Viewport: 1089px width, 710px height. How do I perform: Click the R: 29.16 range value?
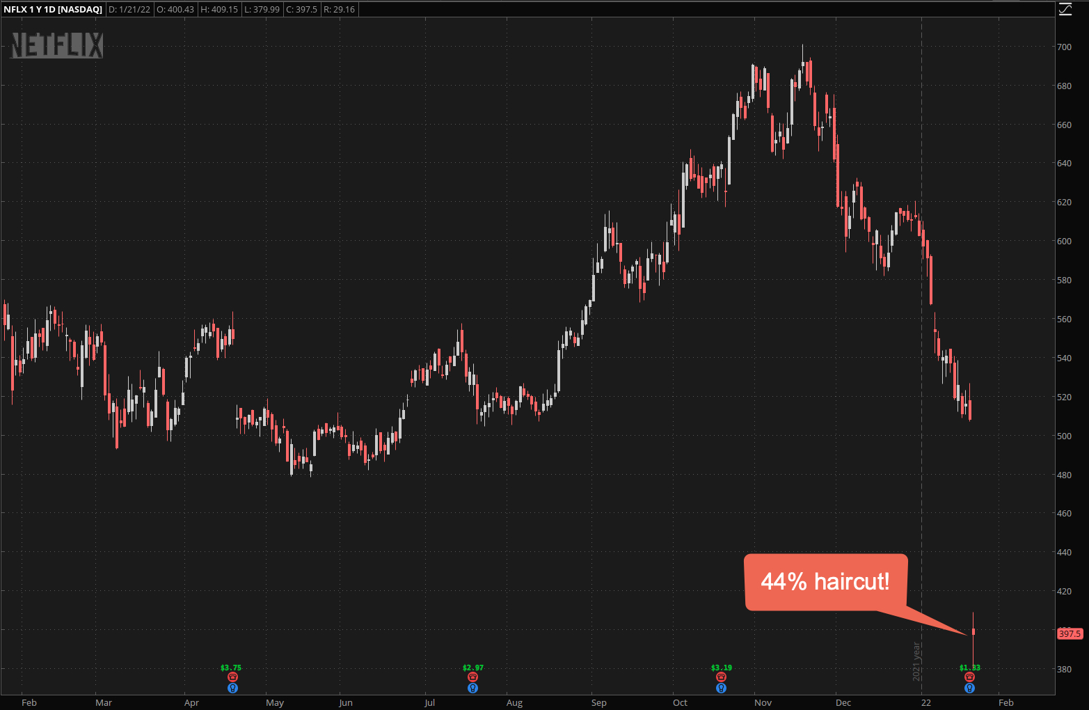click(x=339, y=10)
